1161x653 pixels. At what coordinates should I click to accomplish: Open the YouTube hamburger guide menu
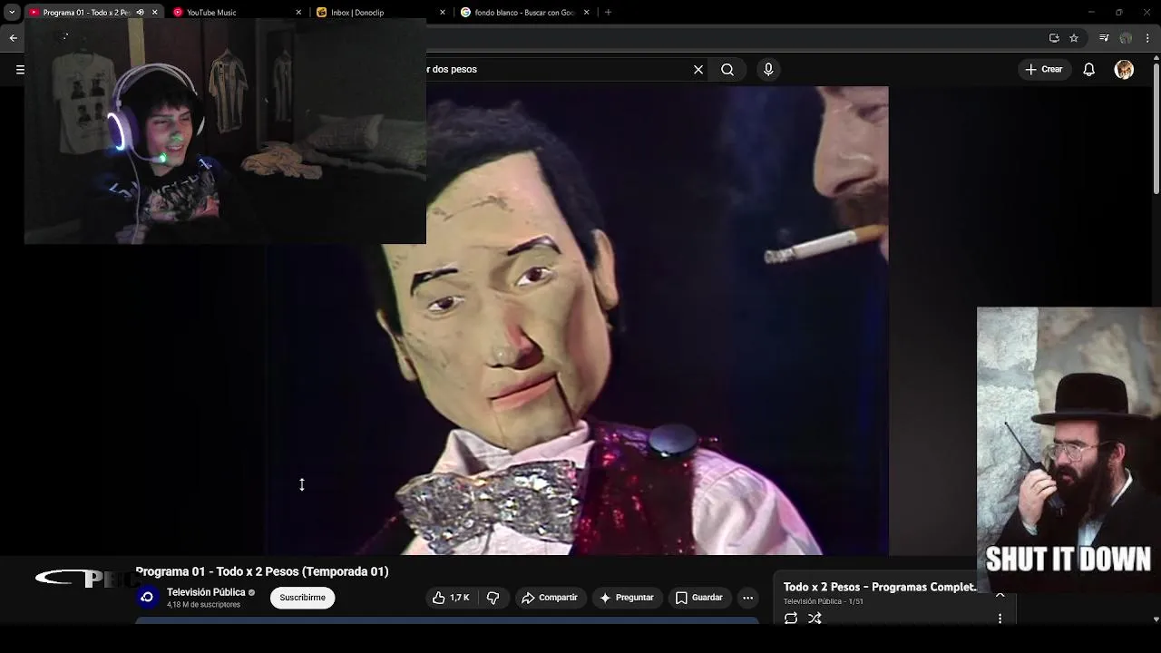point(20,69)
